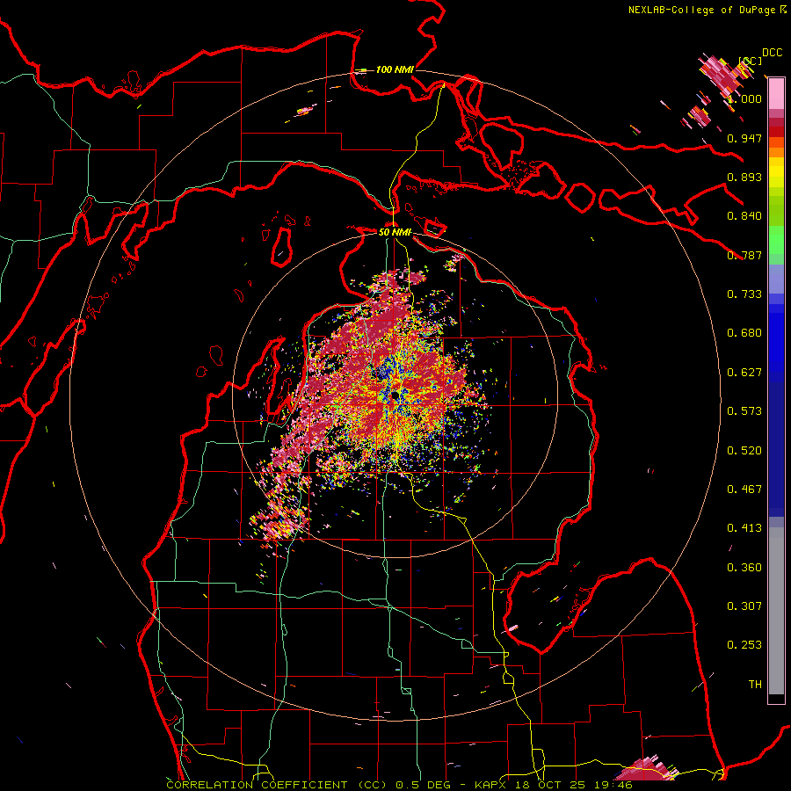Image resolution: width=791 pixels, height=791 pixels.
Task: Click the 19:46 timestamp in the caption
Action: coord(613,785)
